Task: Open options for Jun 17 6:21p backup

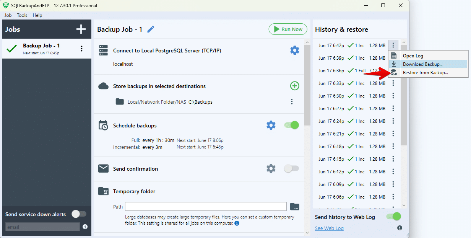Action: [393, 134]
